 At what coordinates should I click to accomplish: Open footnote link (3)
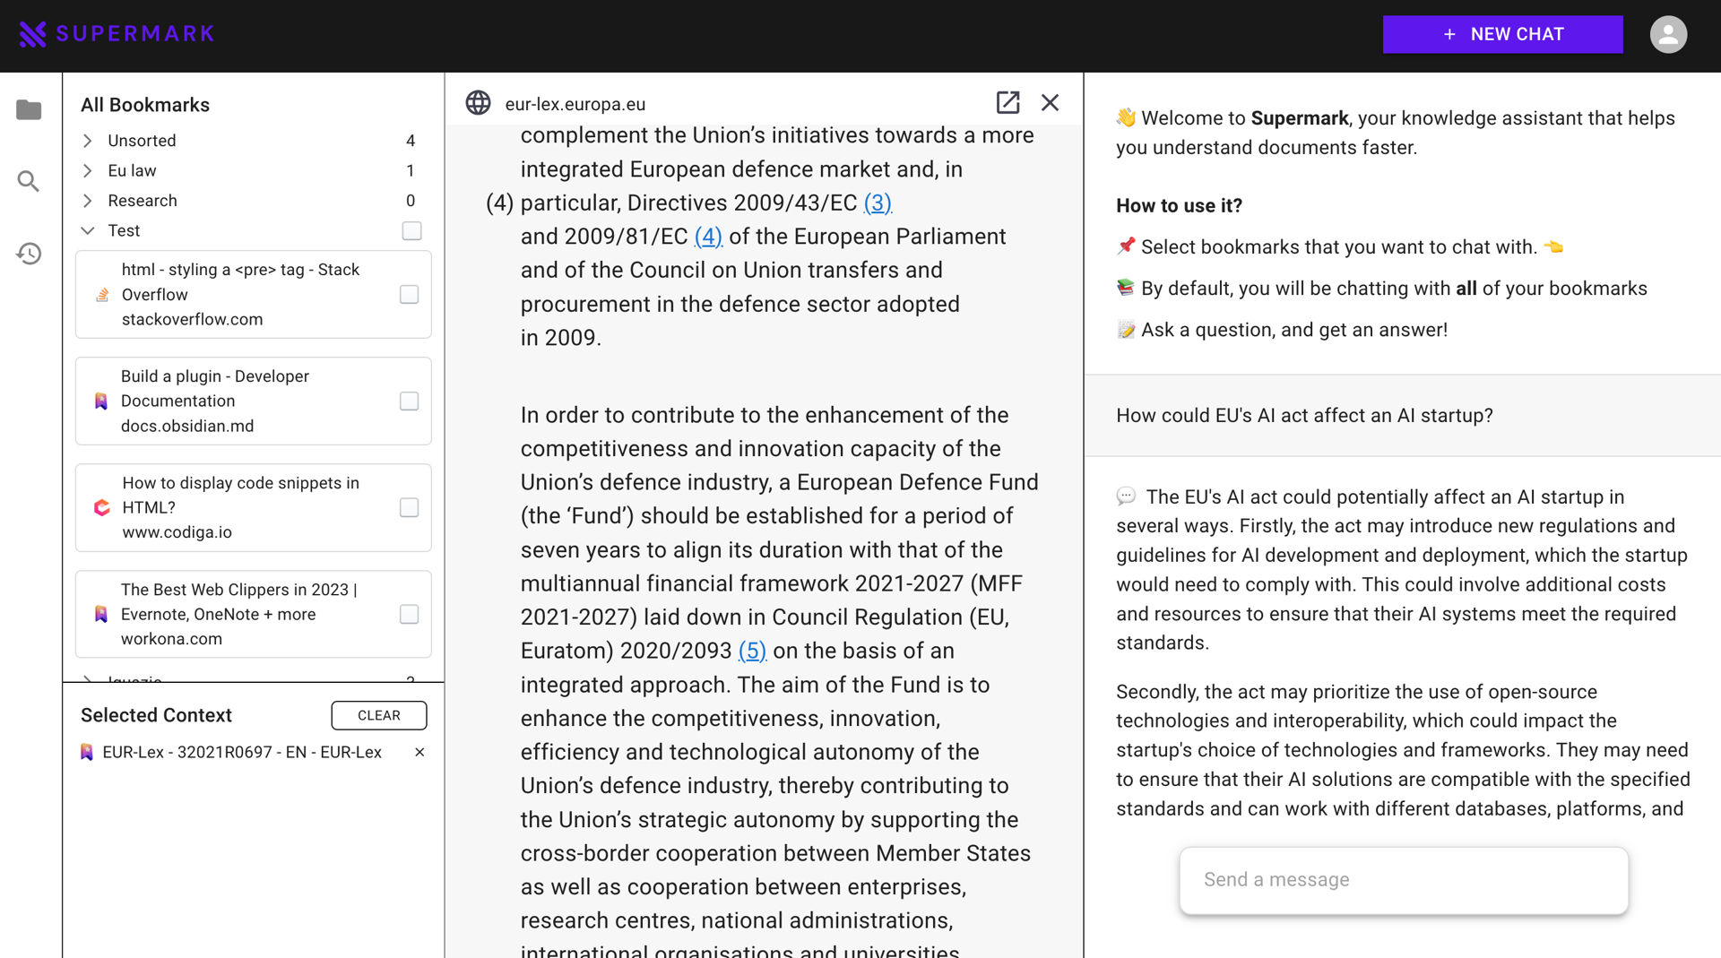tap(878, 203)
